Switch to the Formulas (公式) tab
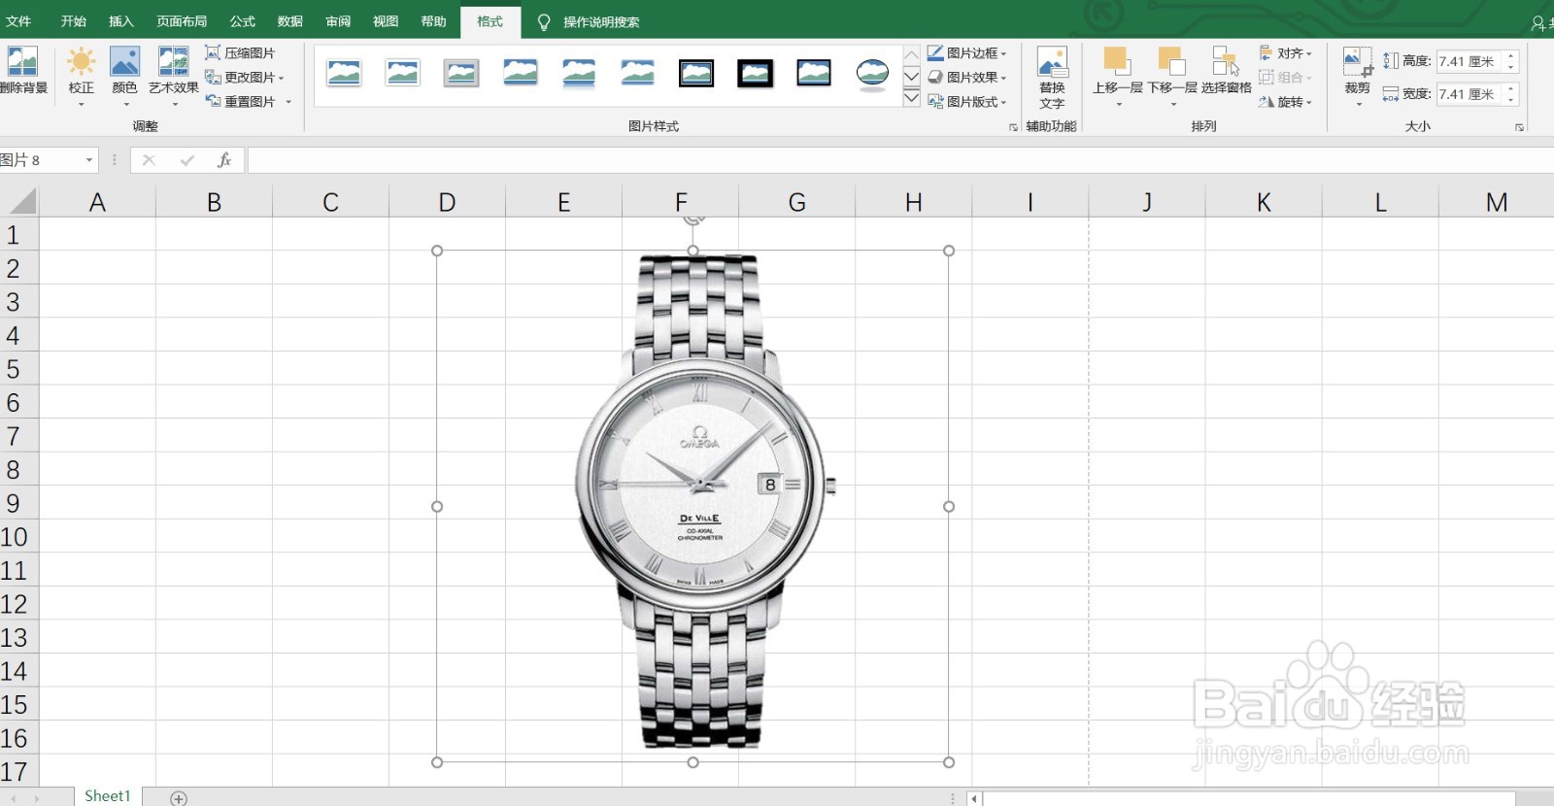 [x=243, y=21]
